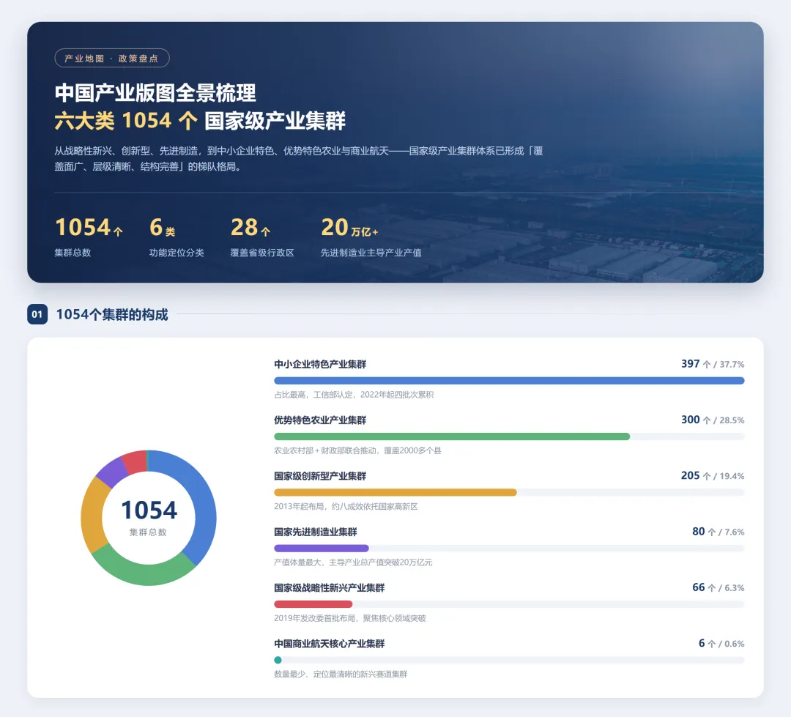Click the row title 国家级创新型产业集群
The height and width of the screenshot is (717, 791).
(x=320, y=476)
